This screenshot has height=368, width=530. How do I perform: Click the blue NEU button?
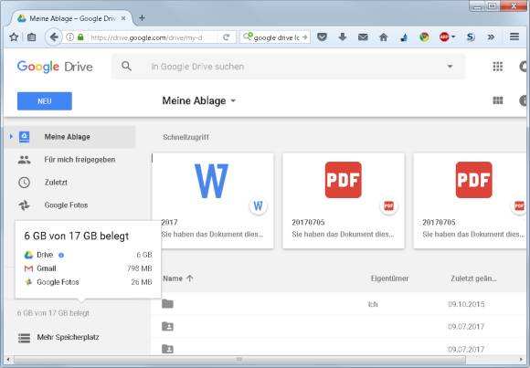(45, 101)
